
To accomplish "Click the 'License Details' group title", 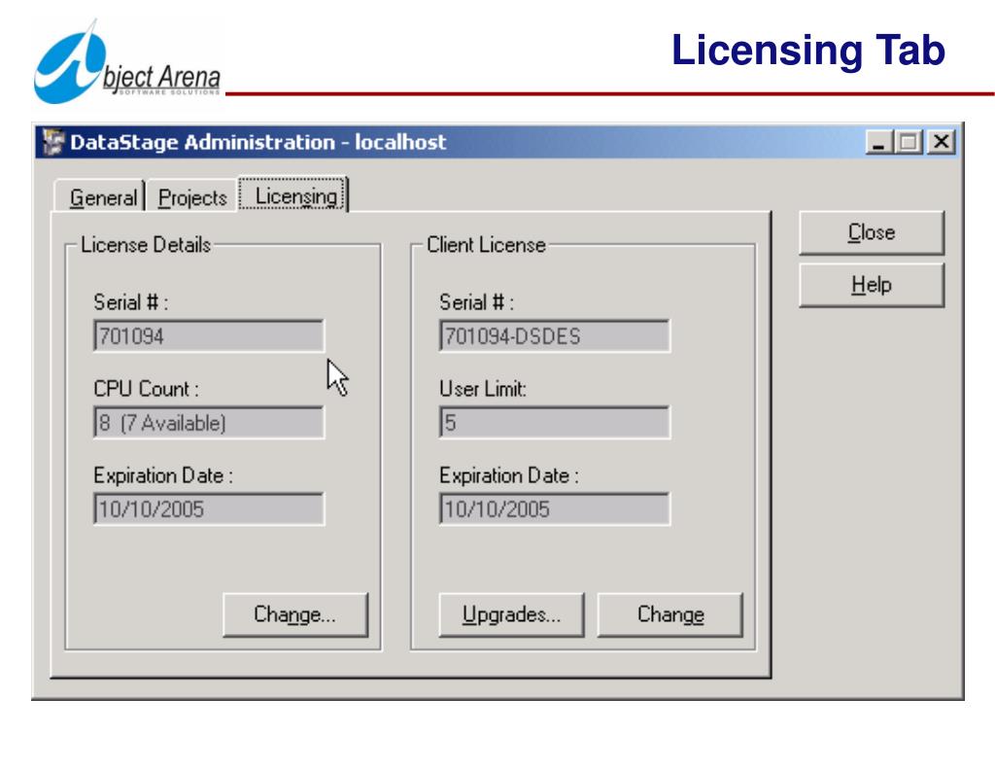I will click(x=146, y=244).
